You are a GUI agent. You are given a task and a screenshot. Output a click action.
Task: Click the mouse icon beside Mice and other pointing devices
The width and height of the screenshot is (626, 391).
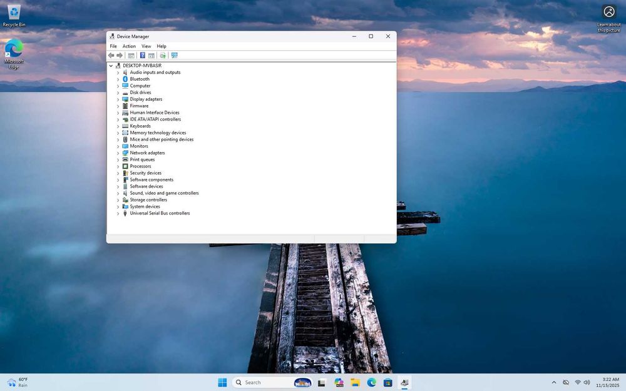pyautogui.click(x=125, y=140)
